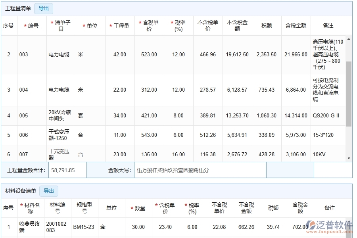Click the unit price 312.00 cell

(149, 90)
